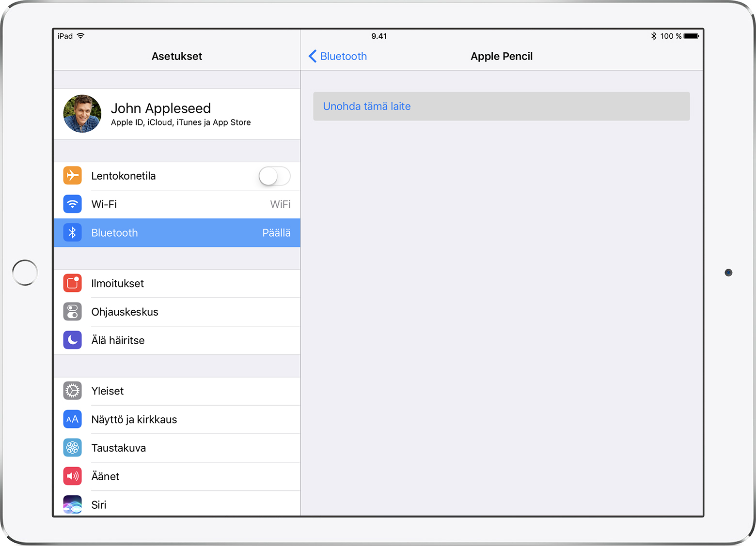Open Äänet sound settings
Screen dimensions: 756x547
pyautogui.click(x=177, y=476)
